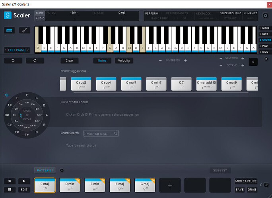The image size is (272, 198).
Task: Open the pattern grid view icon
Action: 10,189
